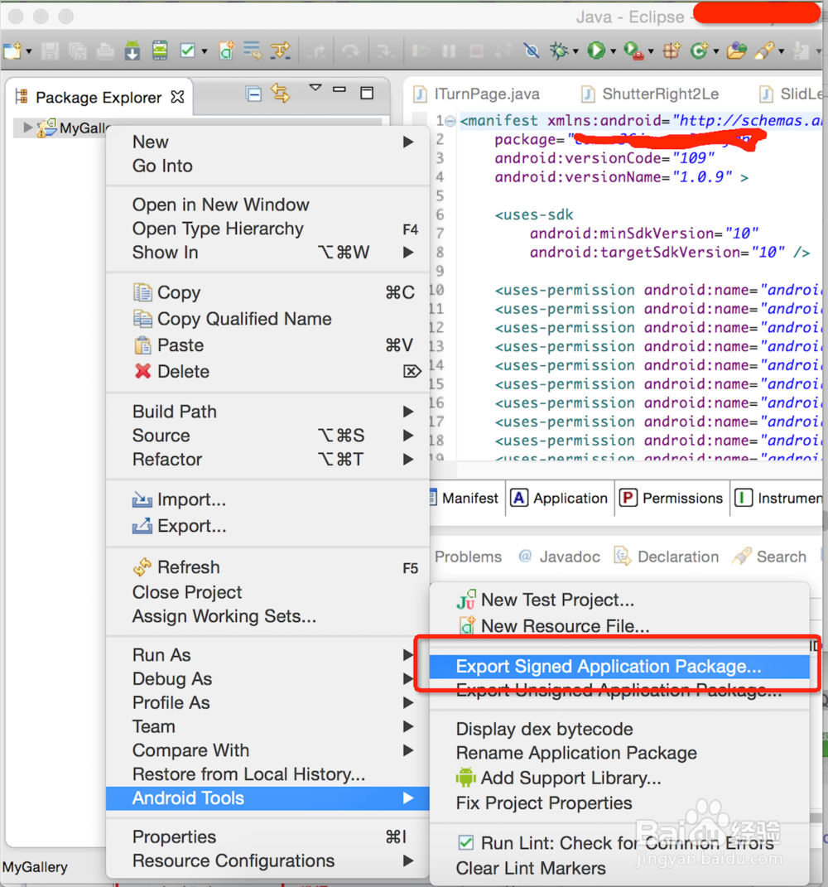Screen dimensions: 828x887
Task: Open dropdown arrow next to Search flashlight icon
Action: point(782,51)
